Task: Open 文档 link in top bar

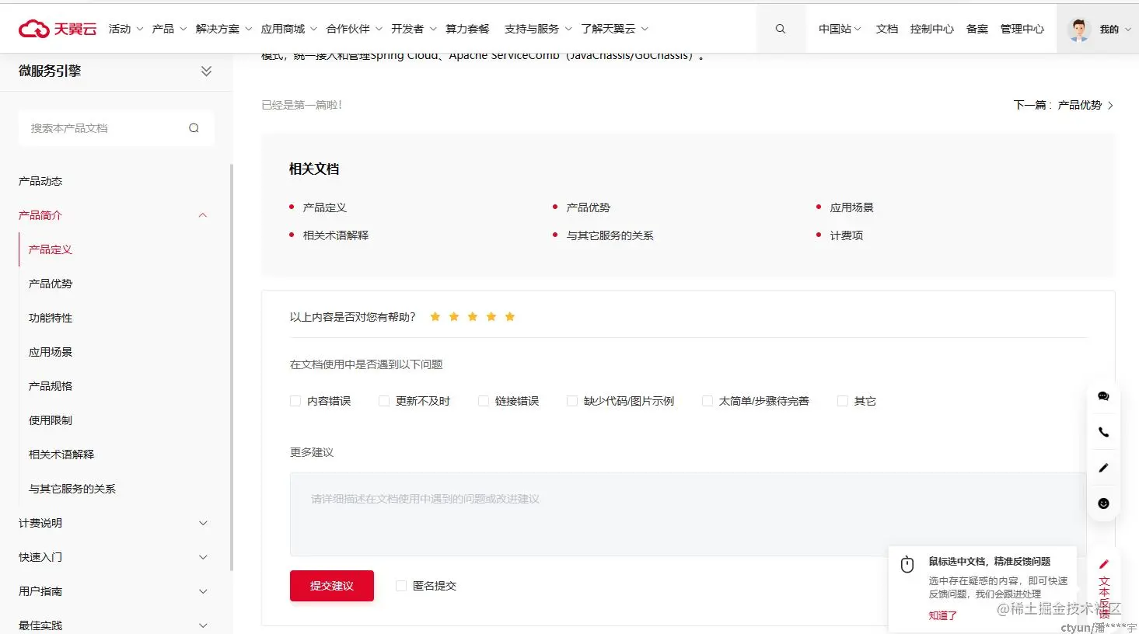Action: coord(887,29)
